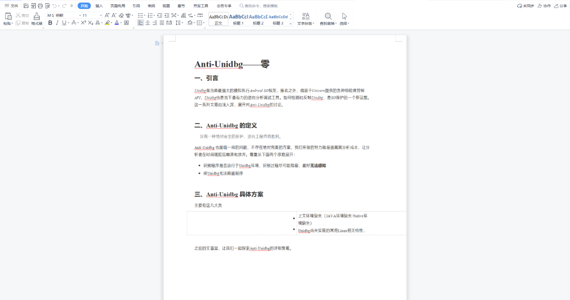Viewport: 570px width, 300px height.
Task: Click the Copy icon
Action: pos(18,23)
